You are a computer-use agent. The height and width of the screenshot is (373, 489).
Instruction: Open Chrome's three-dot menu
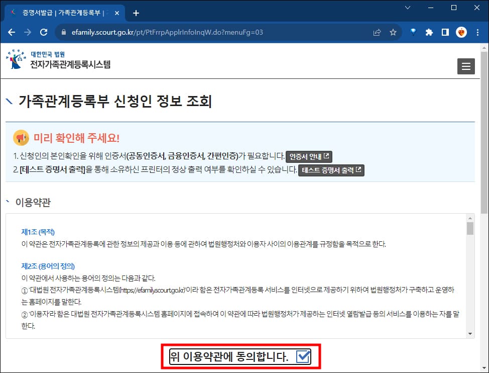tap(476, 32)
